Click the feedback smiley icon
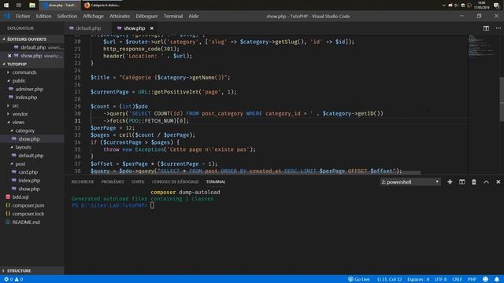Screen dimensions: 504x283 pyautogui.click(x=485, y=280)
